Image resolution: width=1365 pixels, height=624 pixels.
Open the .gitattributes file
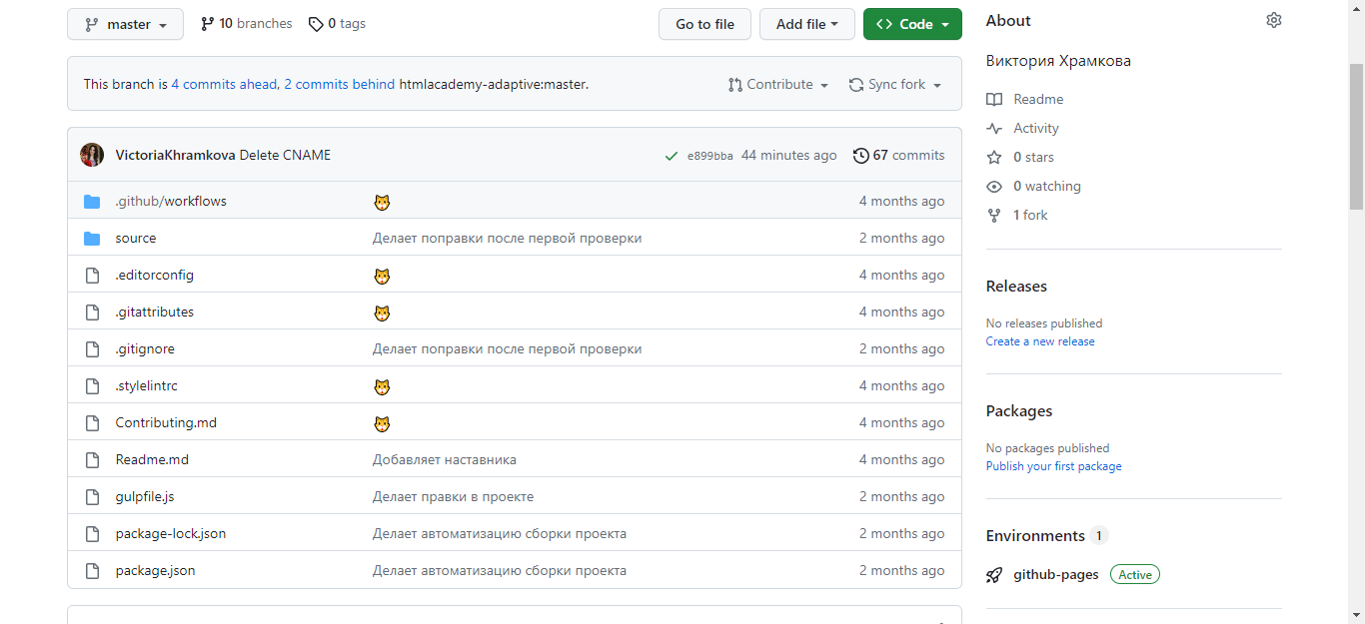pos(155,312)
